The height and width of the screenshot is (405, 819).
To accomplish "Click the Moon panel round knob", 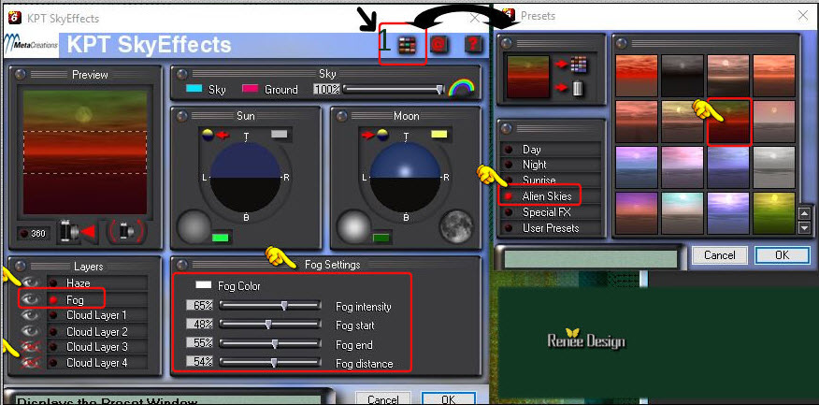I will pos(341,115).
